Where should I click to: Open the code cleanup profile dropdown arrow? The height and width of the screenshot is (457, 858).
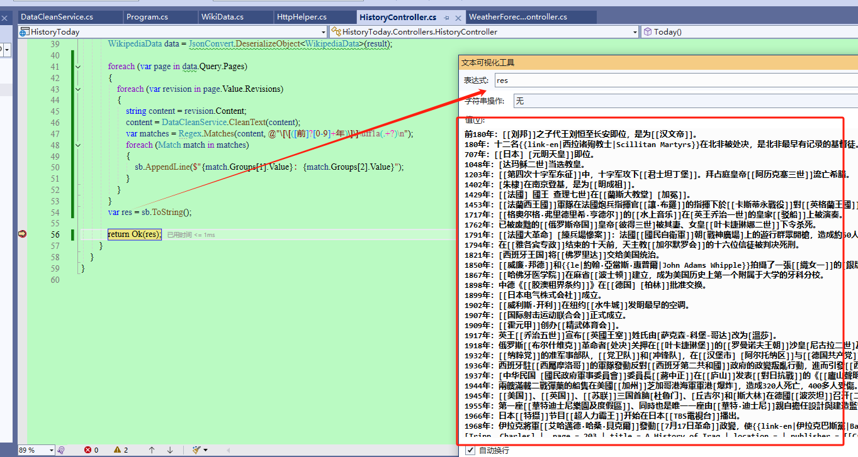click(x=205, y=450)
